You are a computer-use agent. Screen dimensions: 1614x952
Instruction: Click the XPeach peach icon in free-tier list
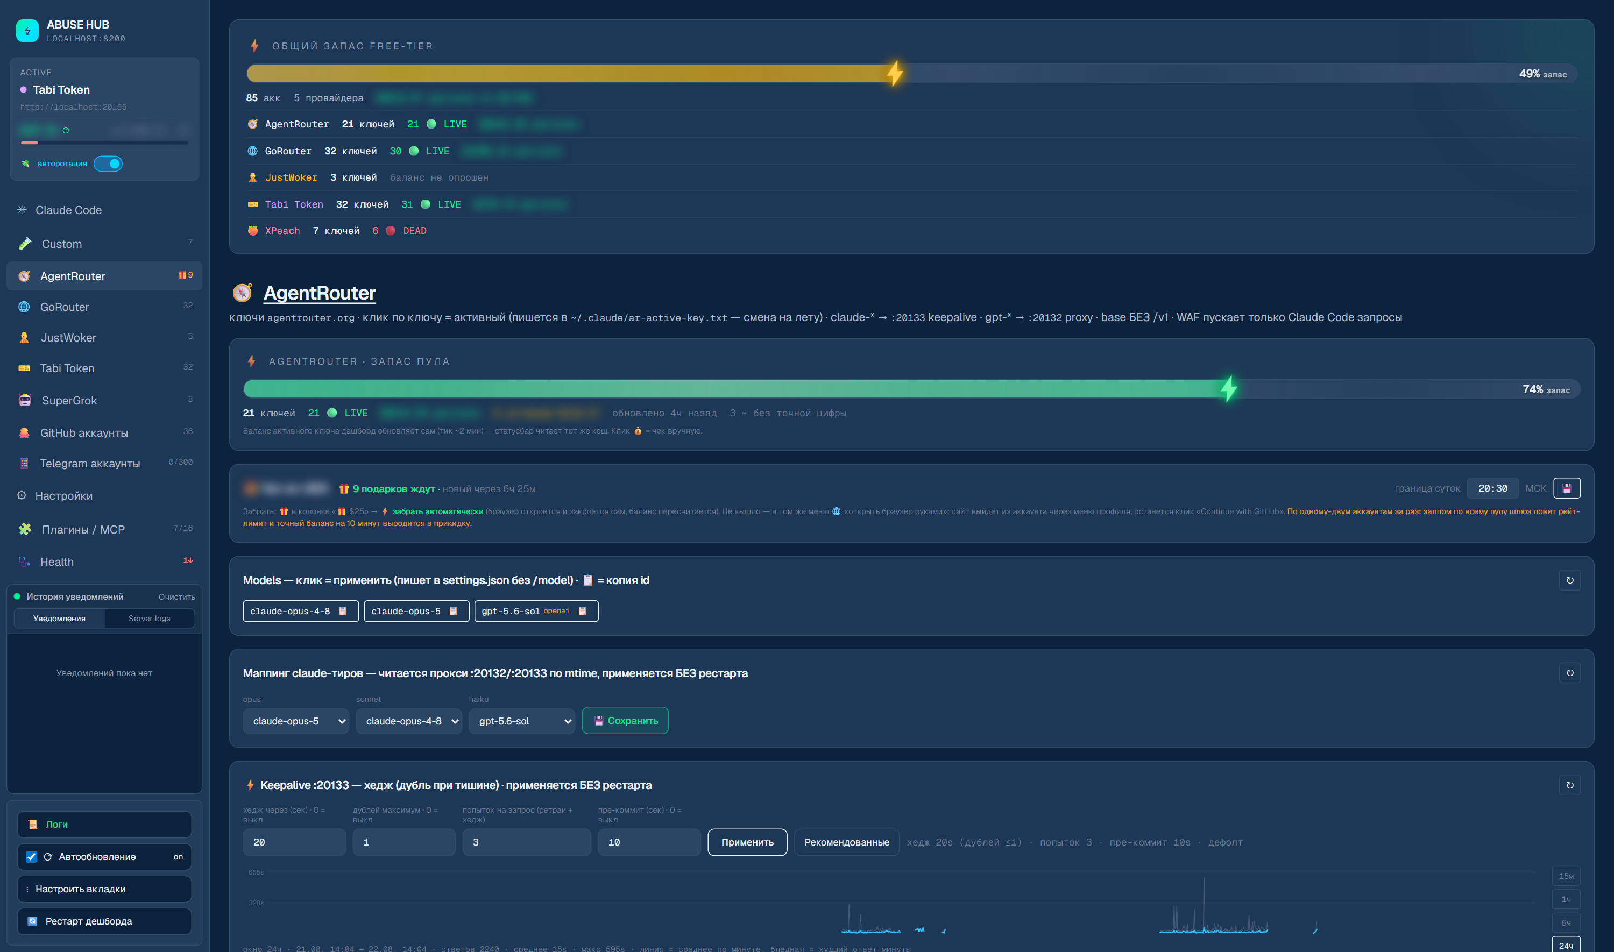(x=253, y=231)
